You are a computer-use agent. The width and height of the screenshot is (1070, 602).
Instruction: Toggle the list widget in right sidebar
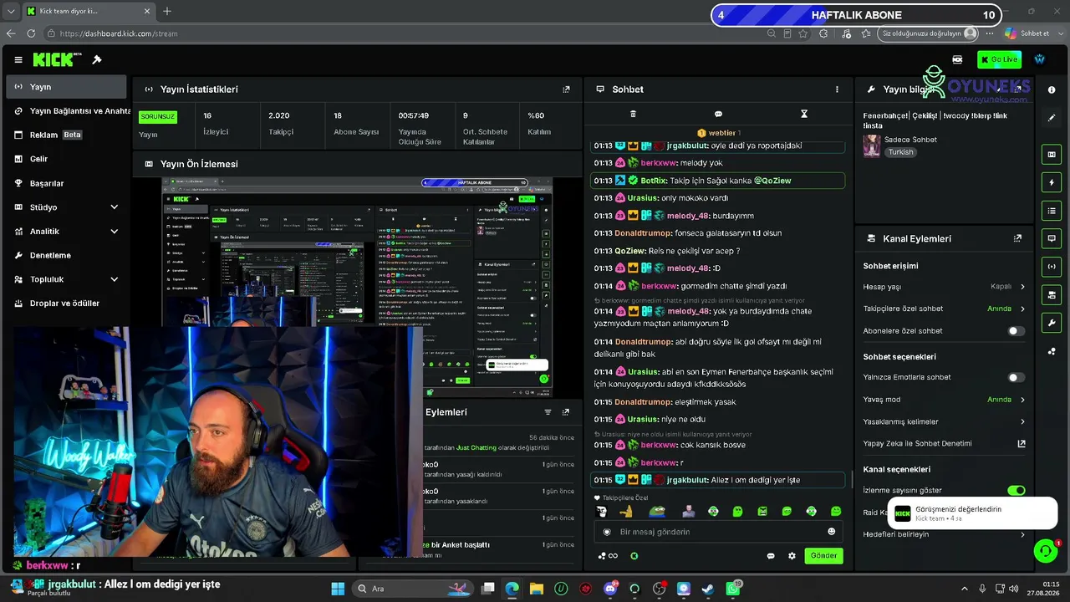tap(1052, 211)
